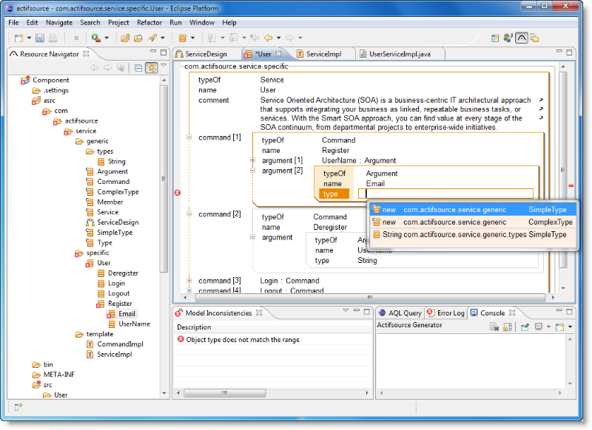Collapse the command [1] section

point(189,137)
